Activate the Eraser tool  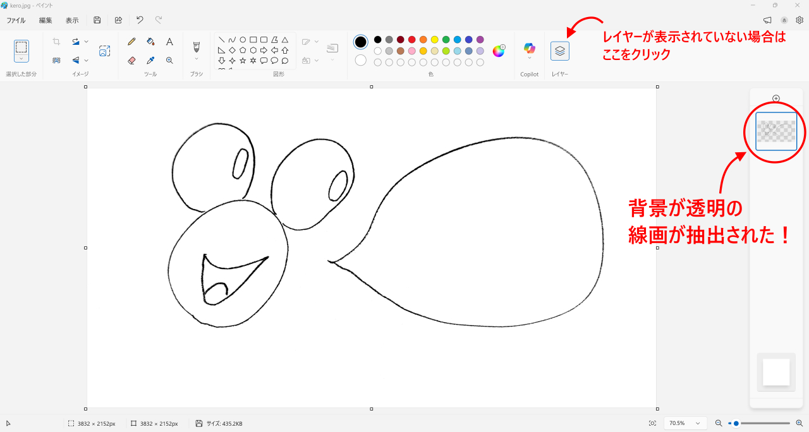pos(131,61)
